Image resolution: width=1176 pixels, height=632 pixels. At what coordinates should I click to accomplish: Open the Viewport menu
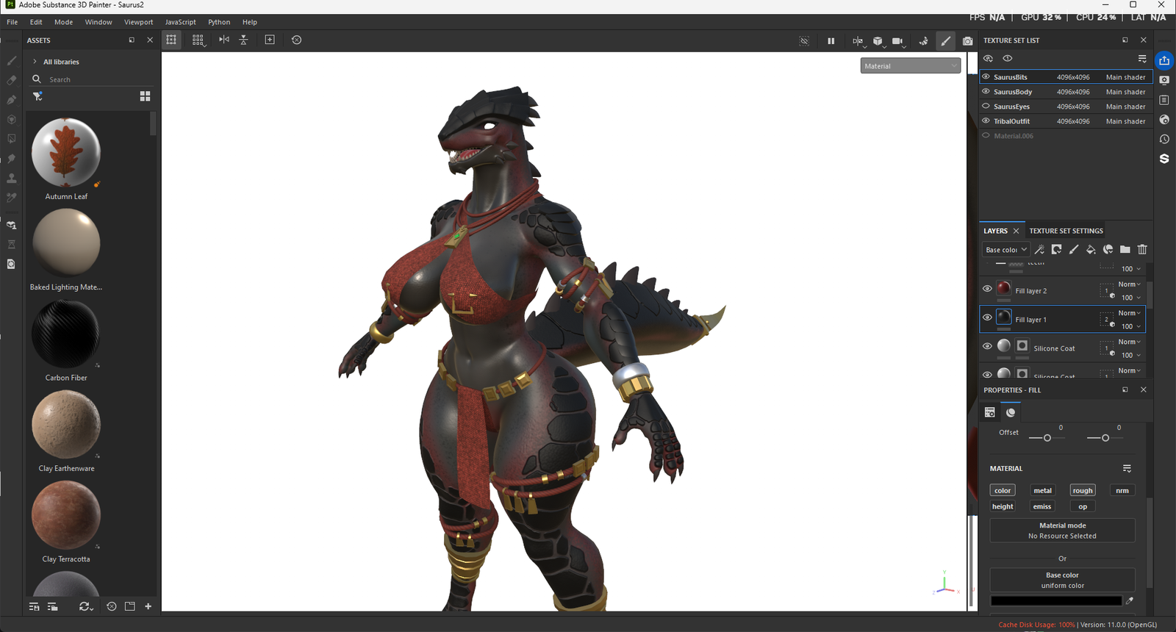click(x=138, y=22)
